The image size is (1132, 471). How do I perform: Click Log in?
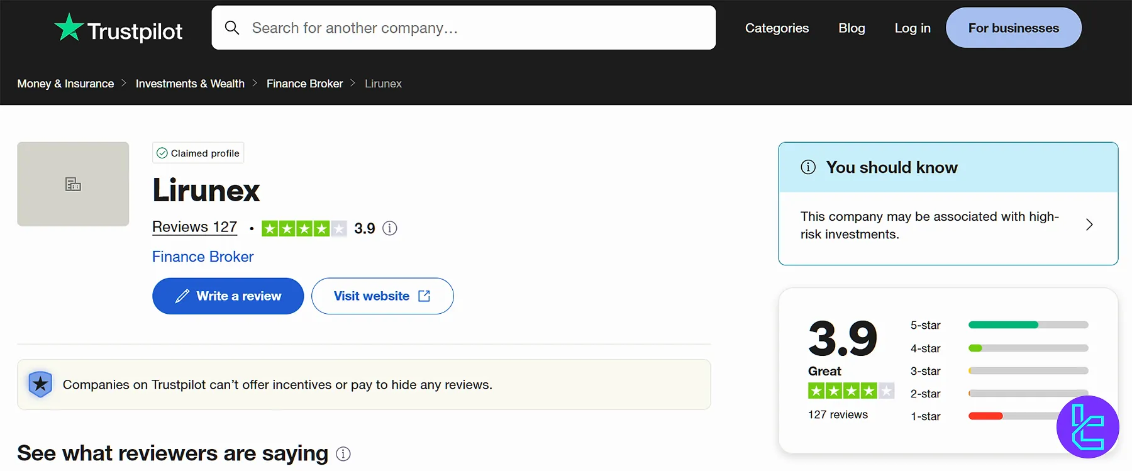913,28
